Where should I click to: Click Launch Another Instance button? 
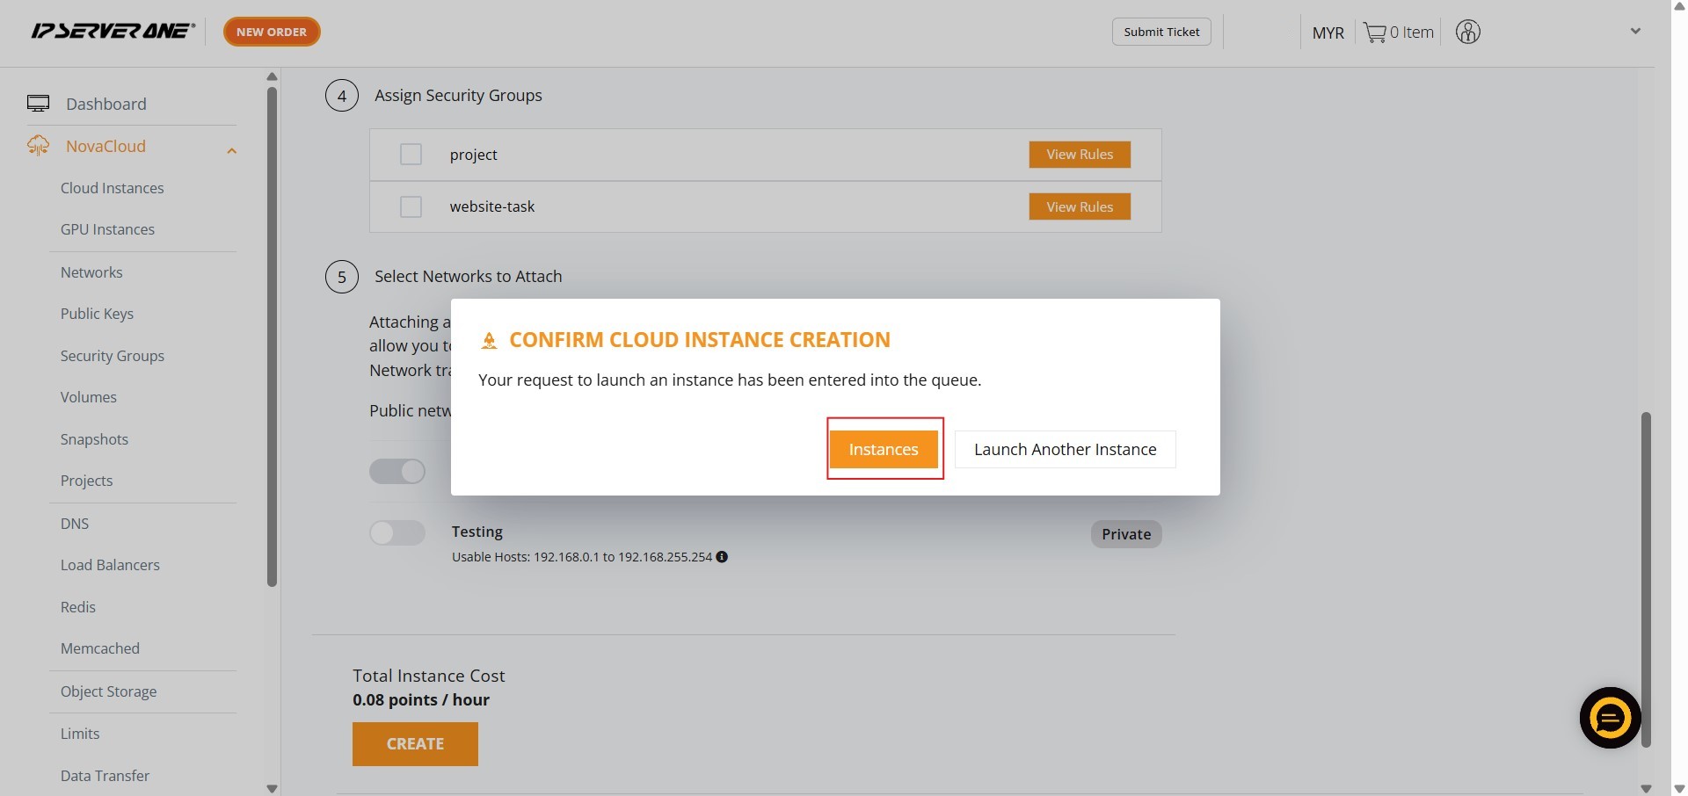point(1065,449)
